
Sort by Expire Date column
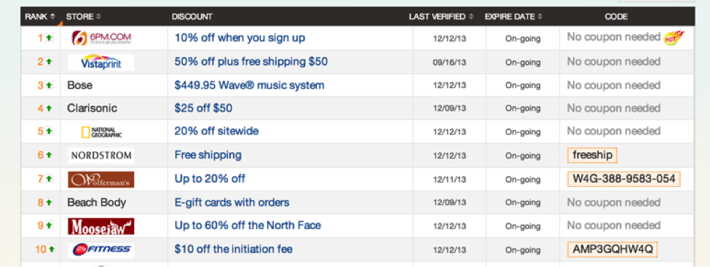(513, 17)
